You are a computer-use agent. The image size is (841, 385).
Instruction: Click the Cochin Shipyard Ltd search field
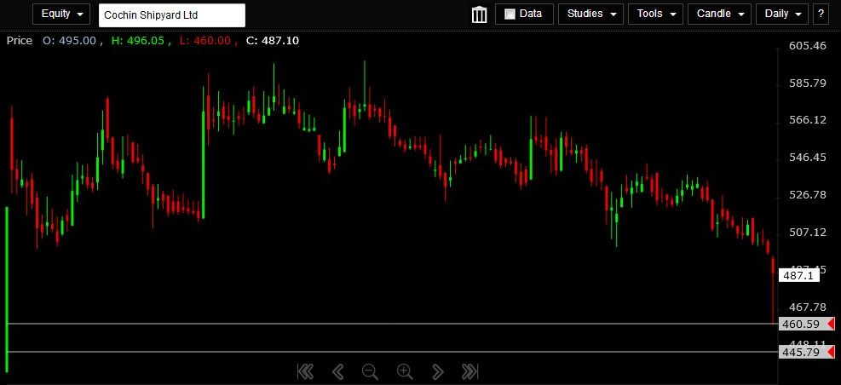171,15
